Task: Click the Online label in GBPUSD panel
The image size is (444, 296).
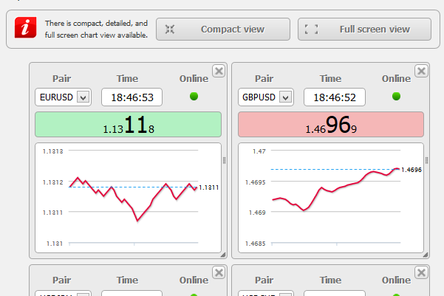Action: tap(396, 78)
